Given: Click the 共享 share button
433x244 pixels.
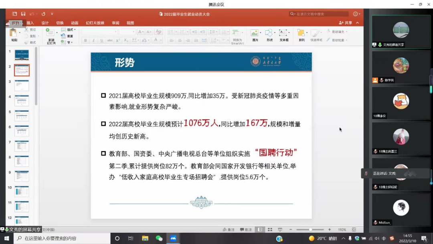Looking at the screenshot, I should point(346,23).
